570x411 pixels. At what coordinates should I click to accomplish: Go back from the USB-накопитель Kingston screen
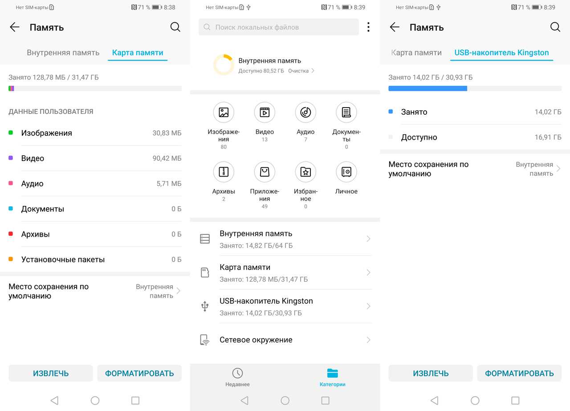[395, 27]
